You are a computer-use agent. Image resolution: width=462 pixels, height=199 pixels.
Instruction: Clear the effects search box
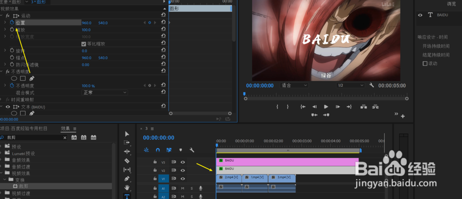(x=65, y=138)
